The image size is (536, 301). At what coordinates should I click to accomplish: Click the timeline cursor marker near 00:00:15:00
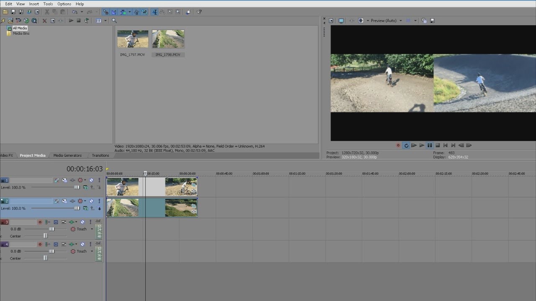[x=145, y=173]
